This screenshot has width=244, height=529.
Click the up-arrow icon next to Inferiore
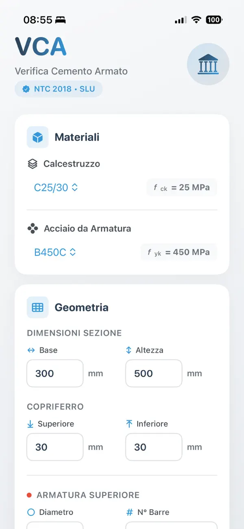click(130, 424)
